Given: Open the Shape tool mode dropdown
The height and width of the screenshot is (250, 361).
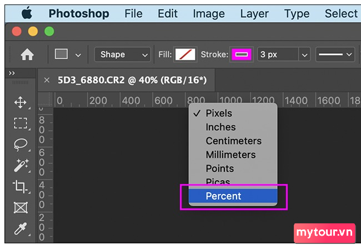Looking at the screenshot, I should (122, 54).
